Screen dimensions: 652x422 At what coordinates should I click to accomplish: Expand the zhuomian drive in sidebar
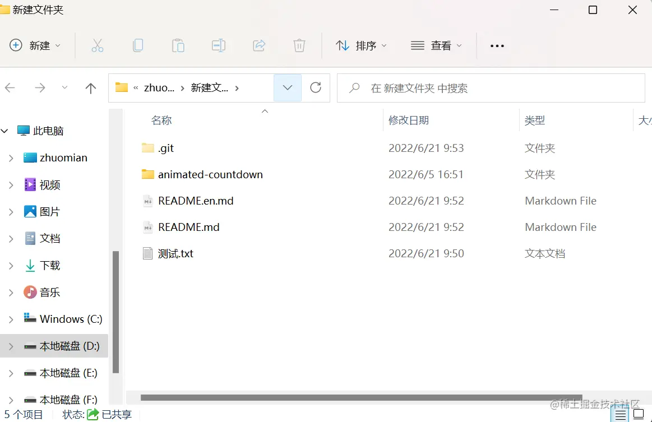click(12, 157)
